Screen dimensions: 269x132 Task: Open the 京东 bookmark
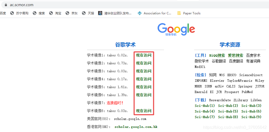coord(71,13)
